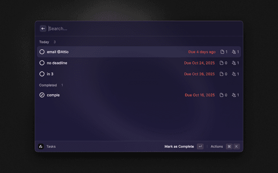This screenshot has width=278, height=173.
Task: Check the email @Attio task circle
Action: [42, 52]
